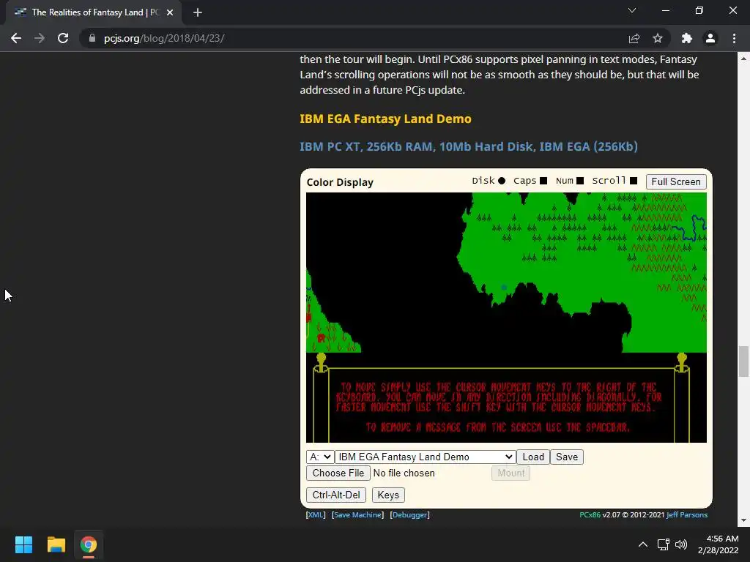
Task: Open the Windows Start menu
Action: (x=23, y=544)
